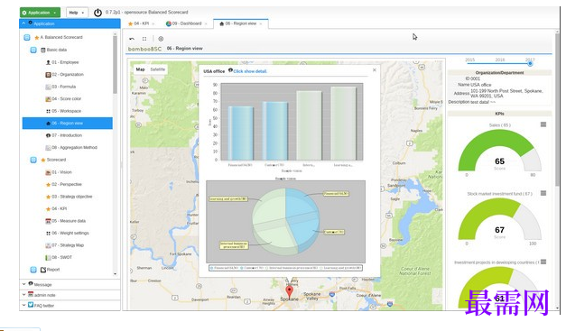The height and width of the screenshot is (331, 566).
Task: Click the 'Click show detail' link
Action: click(x=250, y=71)
